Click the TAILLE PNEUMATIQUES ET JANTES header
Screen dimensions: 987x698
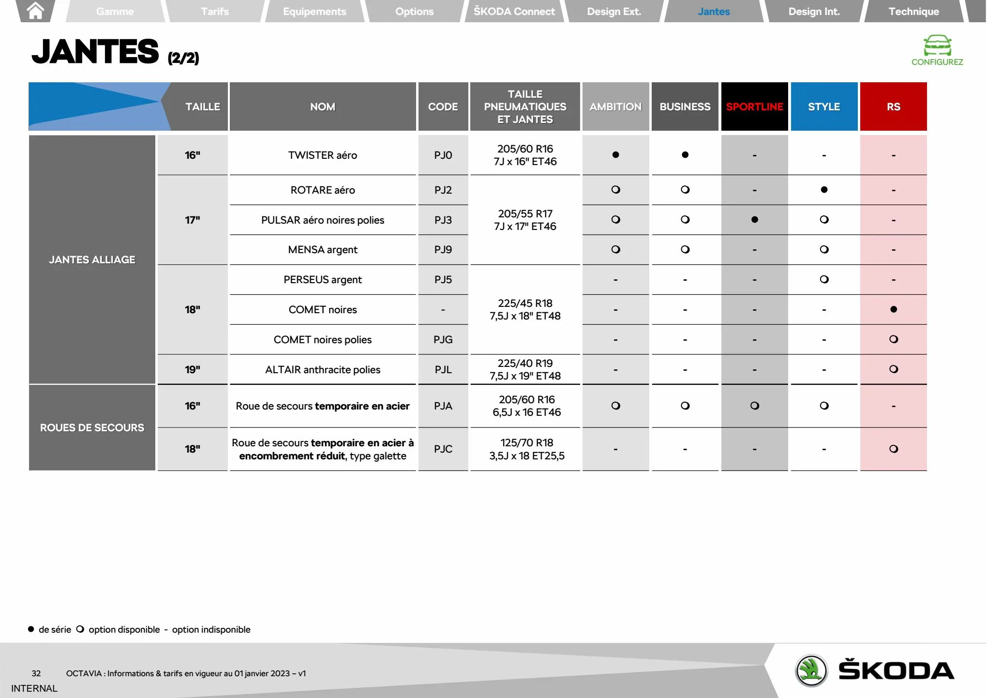[525, 106]
